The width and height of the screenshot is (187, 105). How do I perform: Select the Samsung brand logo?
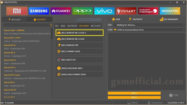pos(39,11)
